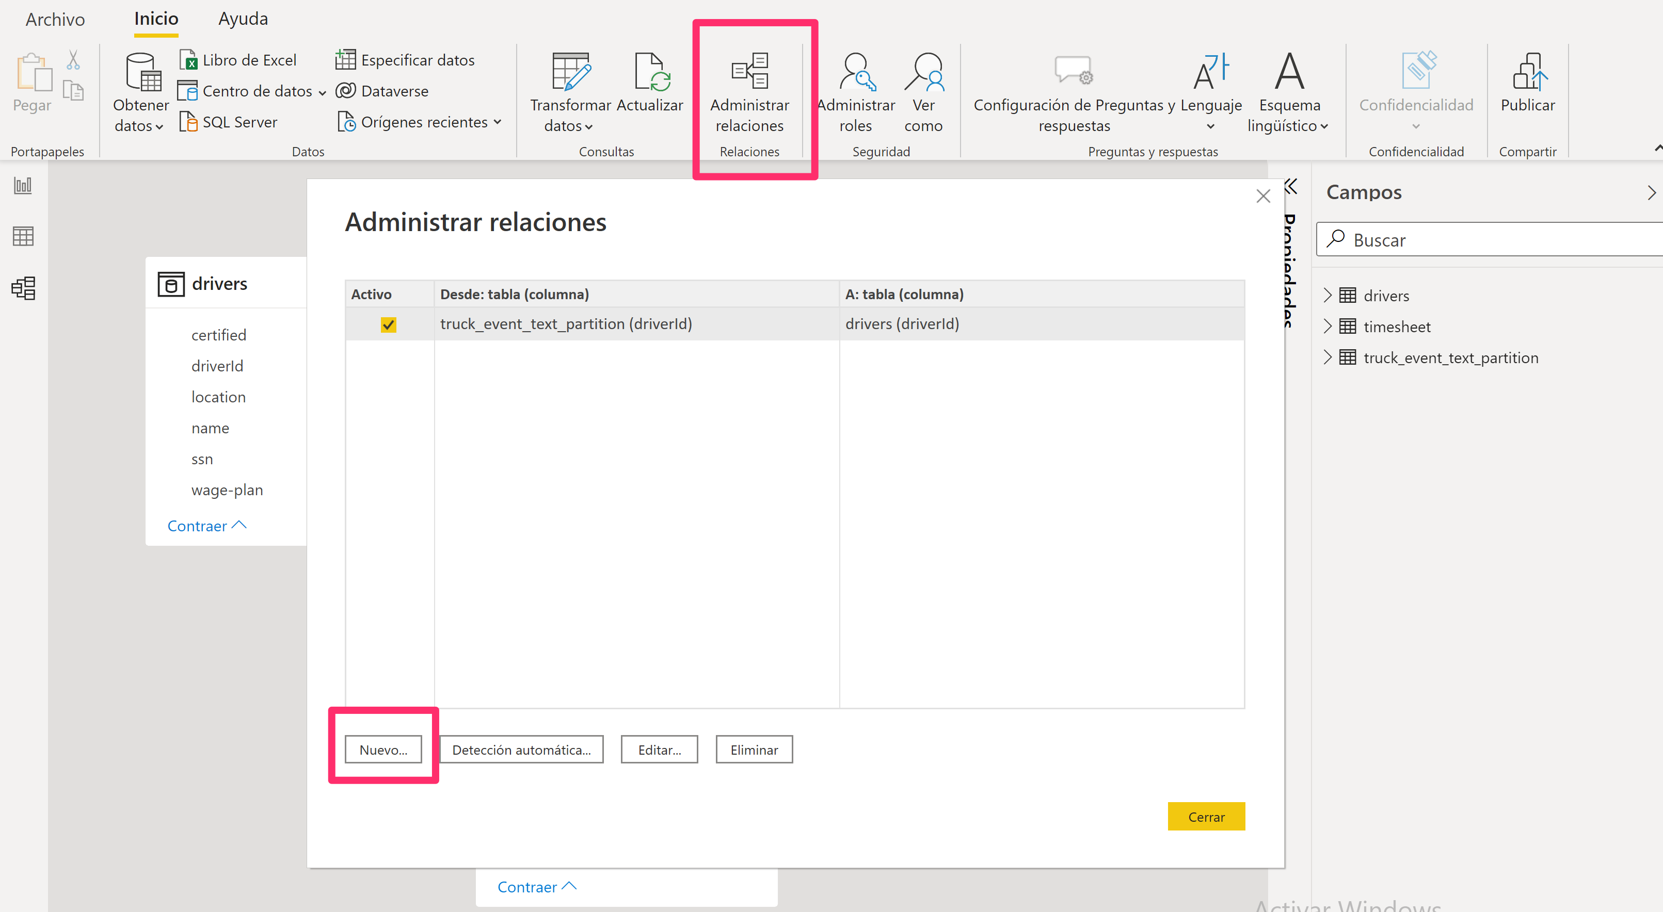Import from Libro de Excel
The width and height of the screenshot is (1663, 912).
pos(237,60)
